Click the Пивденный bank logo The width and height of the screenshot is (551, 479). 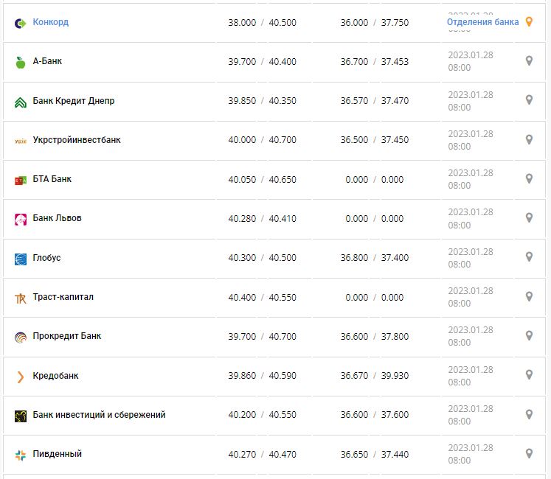[x=20, y=455]
